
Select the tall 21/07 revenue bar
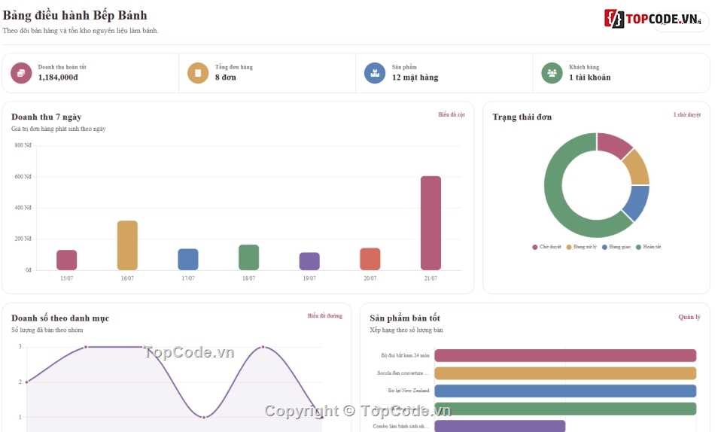pos(431,223)
